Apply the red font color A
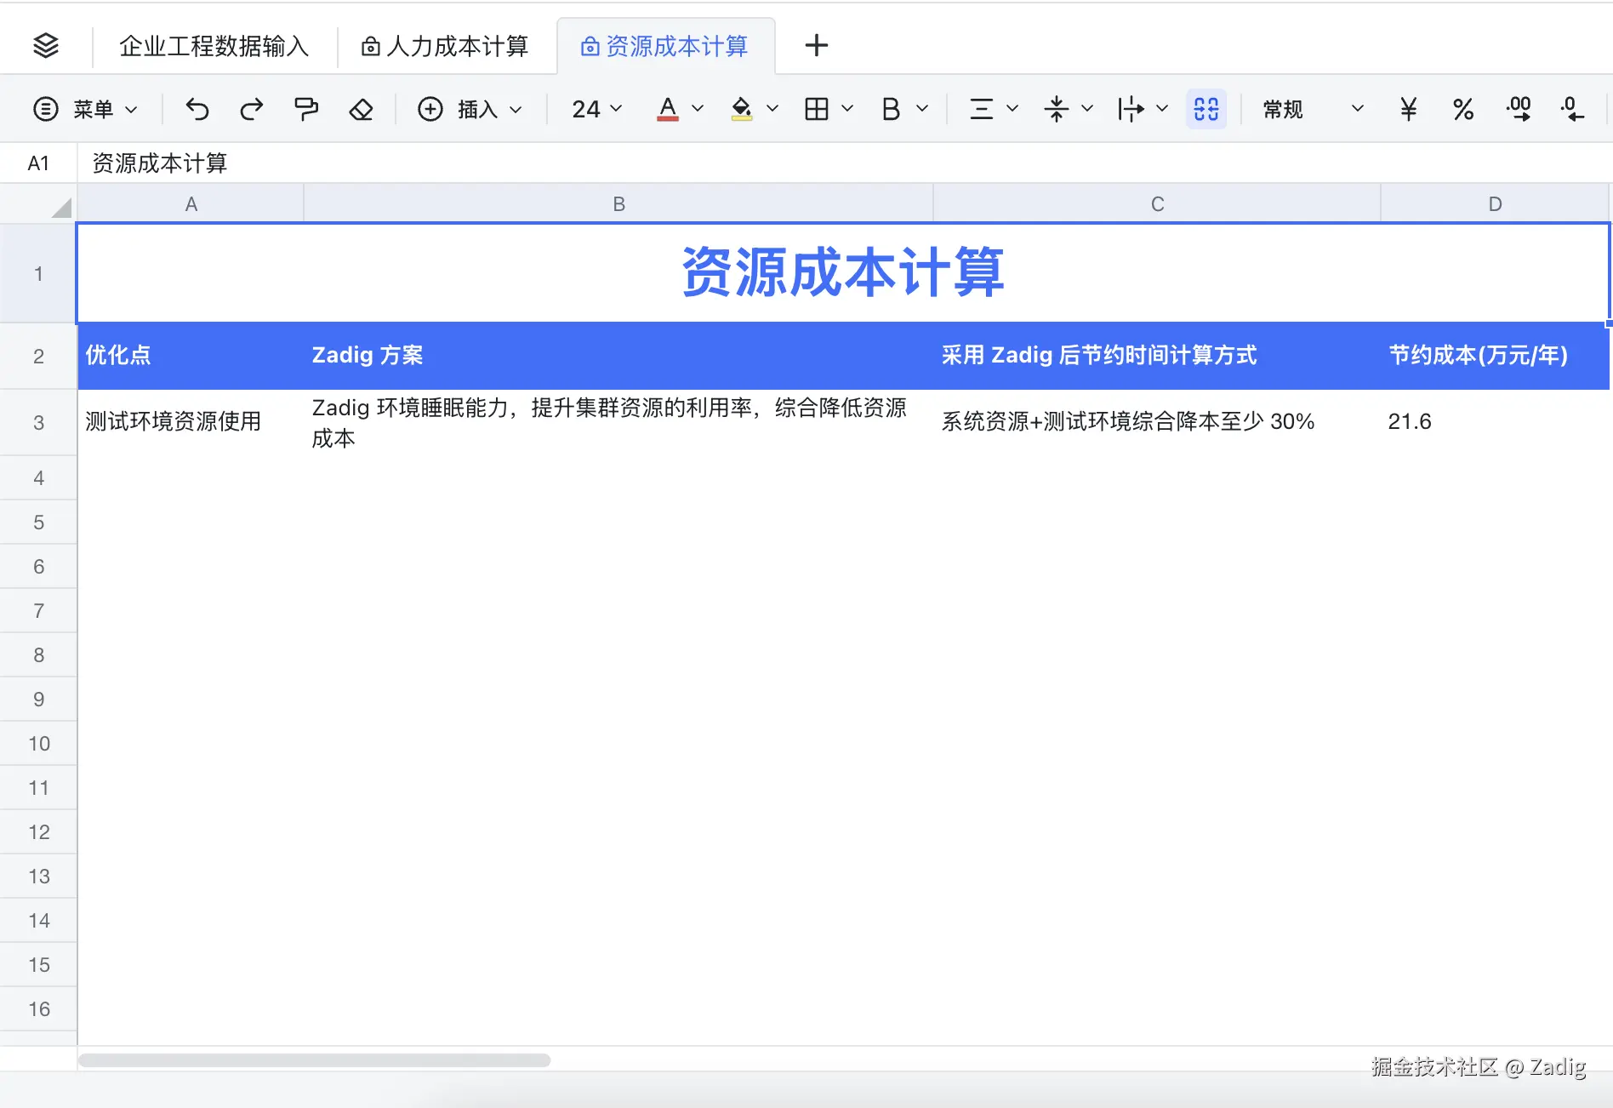Screen dimensions: 1613x1108 pos(668,109)
